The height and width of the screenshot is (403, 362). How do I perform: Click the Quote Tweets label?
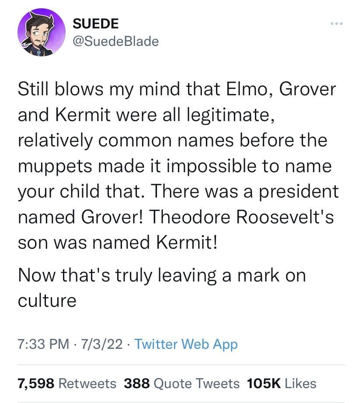pos(198,383)
